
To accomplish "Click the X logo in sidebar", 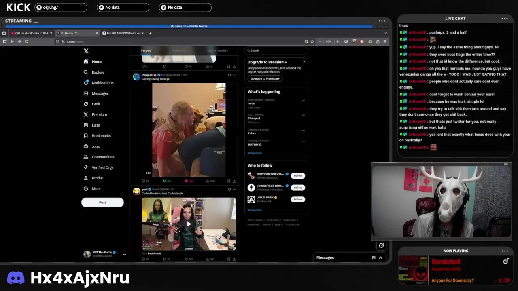I will 86,51.
